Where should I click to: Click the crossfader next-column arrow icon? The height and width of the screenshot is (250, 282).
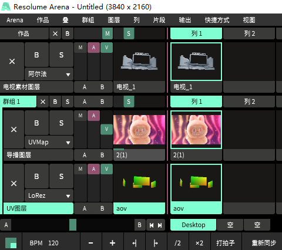click(160, 225)
